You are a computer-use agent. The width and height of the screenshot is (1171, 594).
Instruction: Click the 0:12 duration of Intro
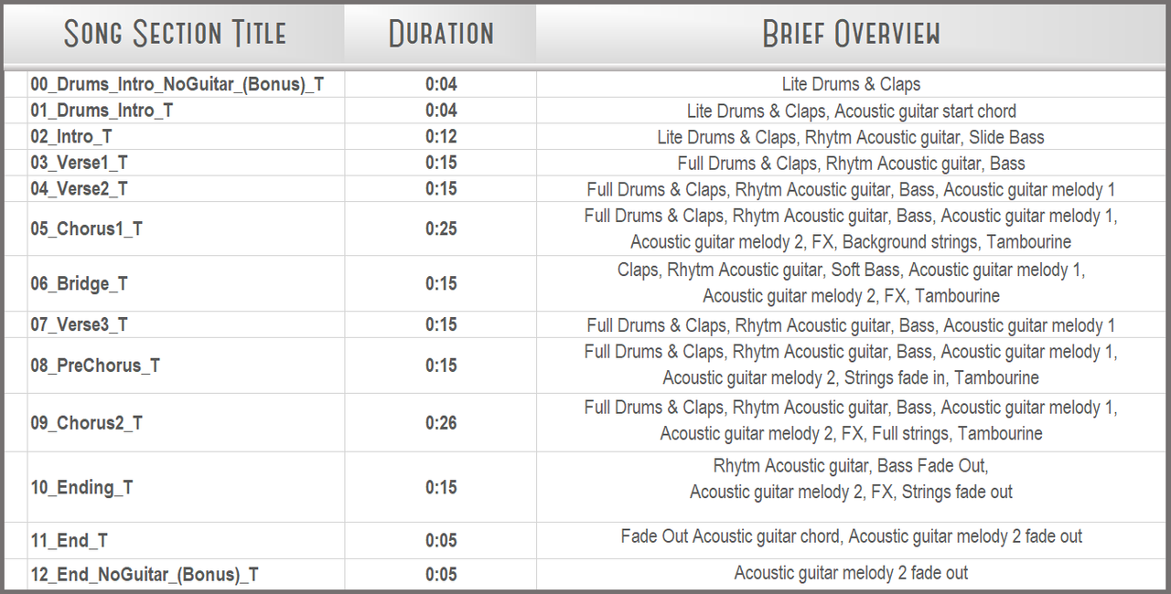point(441,137)
